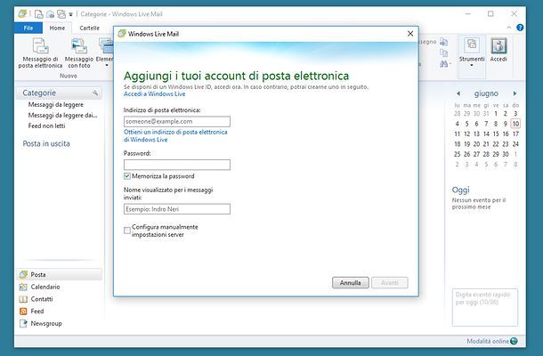Select Messaggi da leggere dai... item
Image resolution: width=543 pixels, height=356 pixels.
[62, 116]
